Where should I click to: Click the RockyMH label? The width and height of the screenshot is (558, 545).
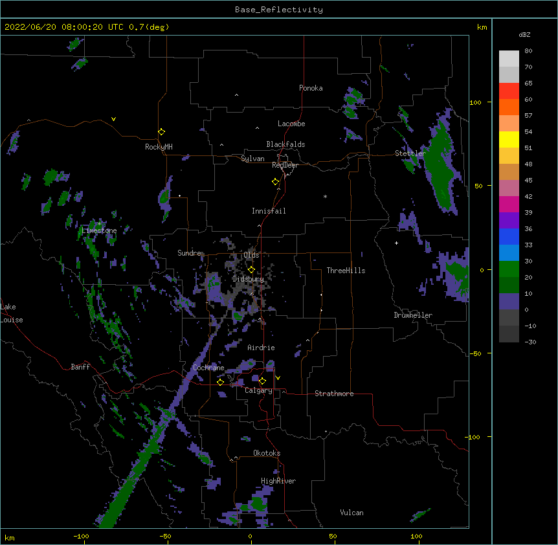point(159,147)
